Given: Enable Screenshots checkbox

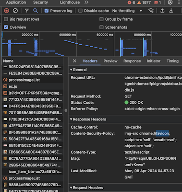Looking at the screenshot, I should (x=101, y=27).
